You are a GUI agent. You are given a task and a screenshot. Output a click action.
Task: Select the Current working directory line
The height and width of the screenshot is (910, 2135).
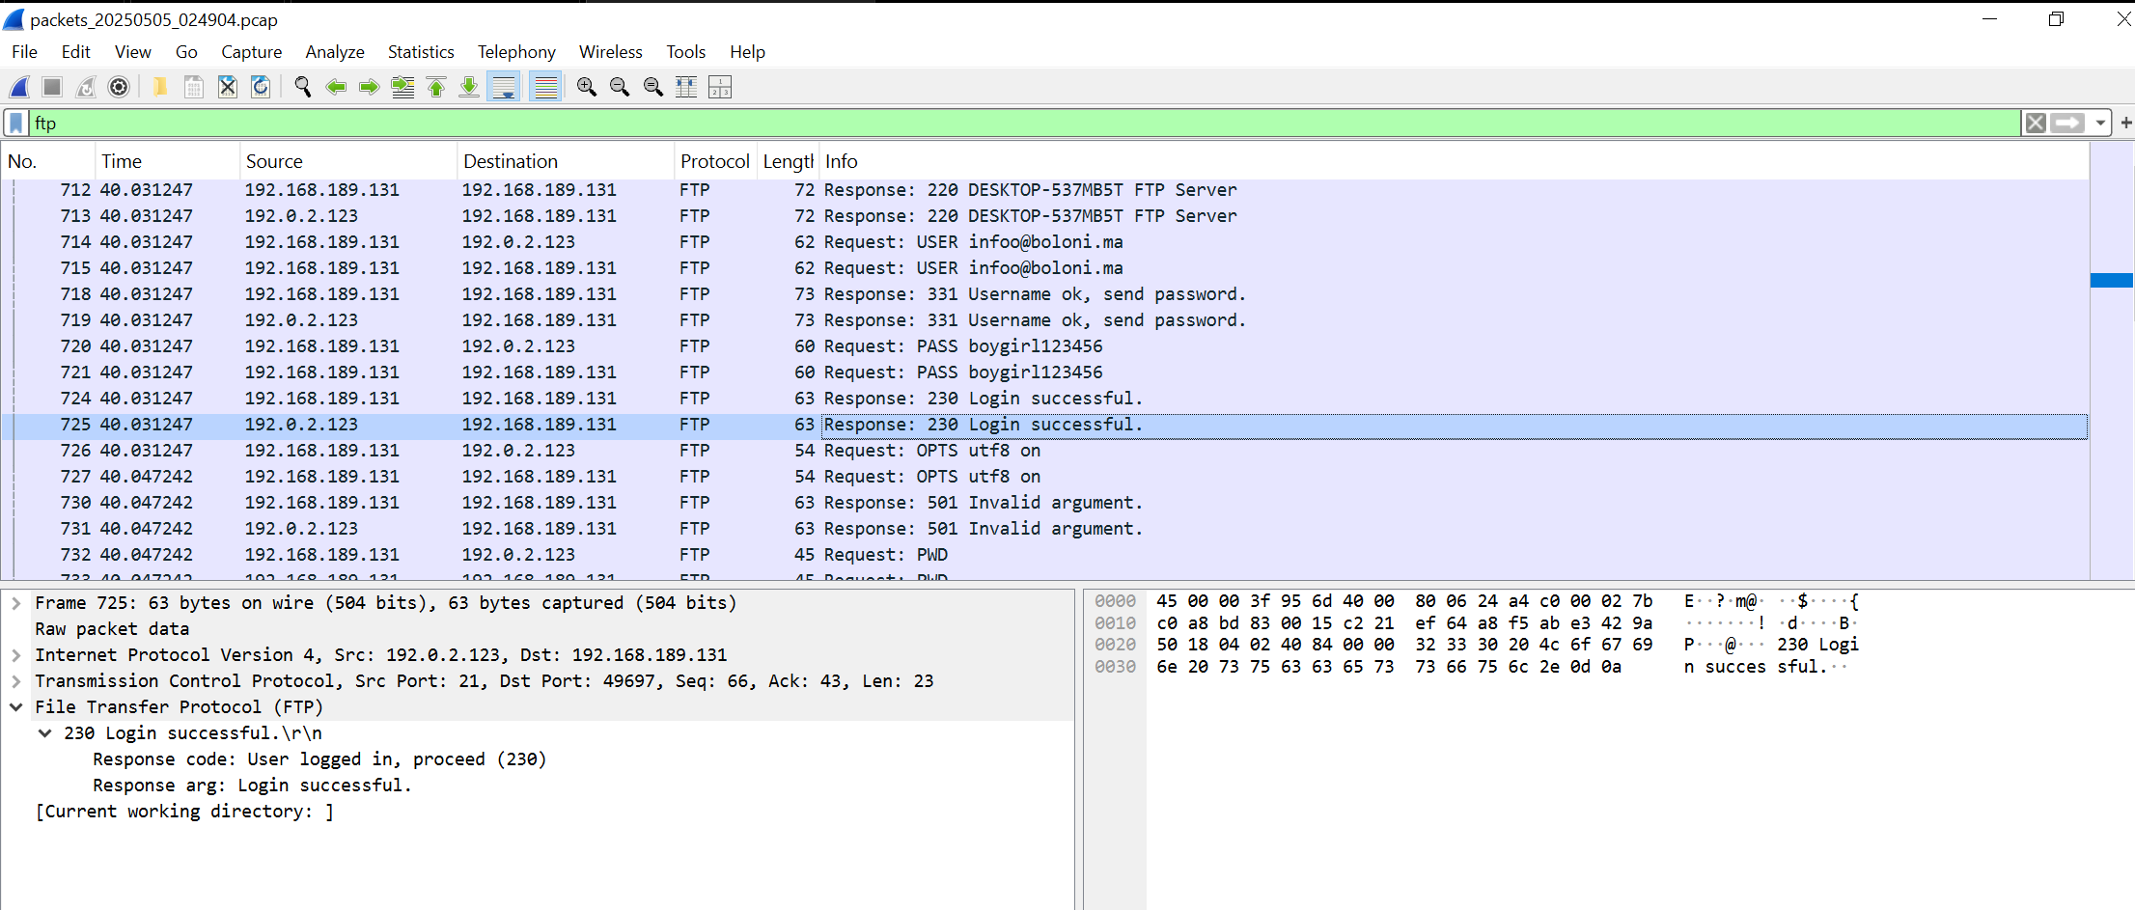(x=184, y=812)
